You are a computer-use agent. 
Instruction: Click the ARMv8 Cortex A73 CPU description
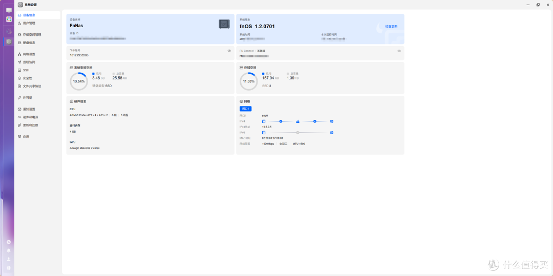point(89,115)
